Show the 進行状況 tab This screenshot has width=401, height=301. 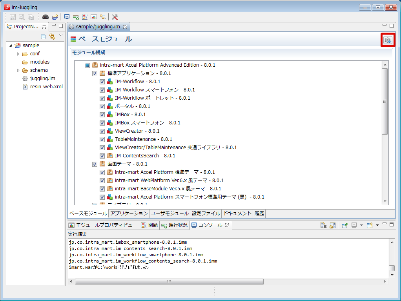click(x=175, y=225)
